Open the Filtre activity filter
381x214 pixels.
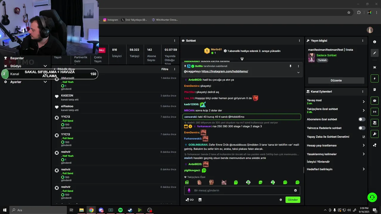(x=165, y=69)
